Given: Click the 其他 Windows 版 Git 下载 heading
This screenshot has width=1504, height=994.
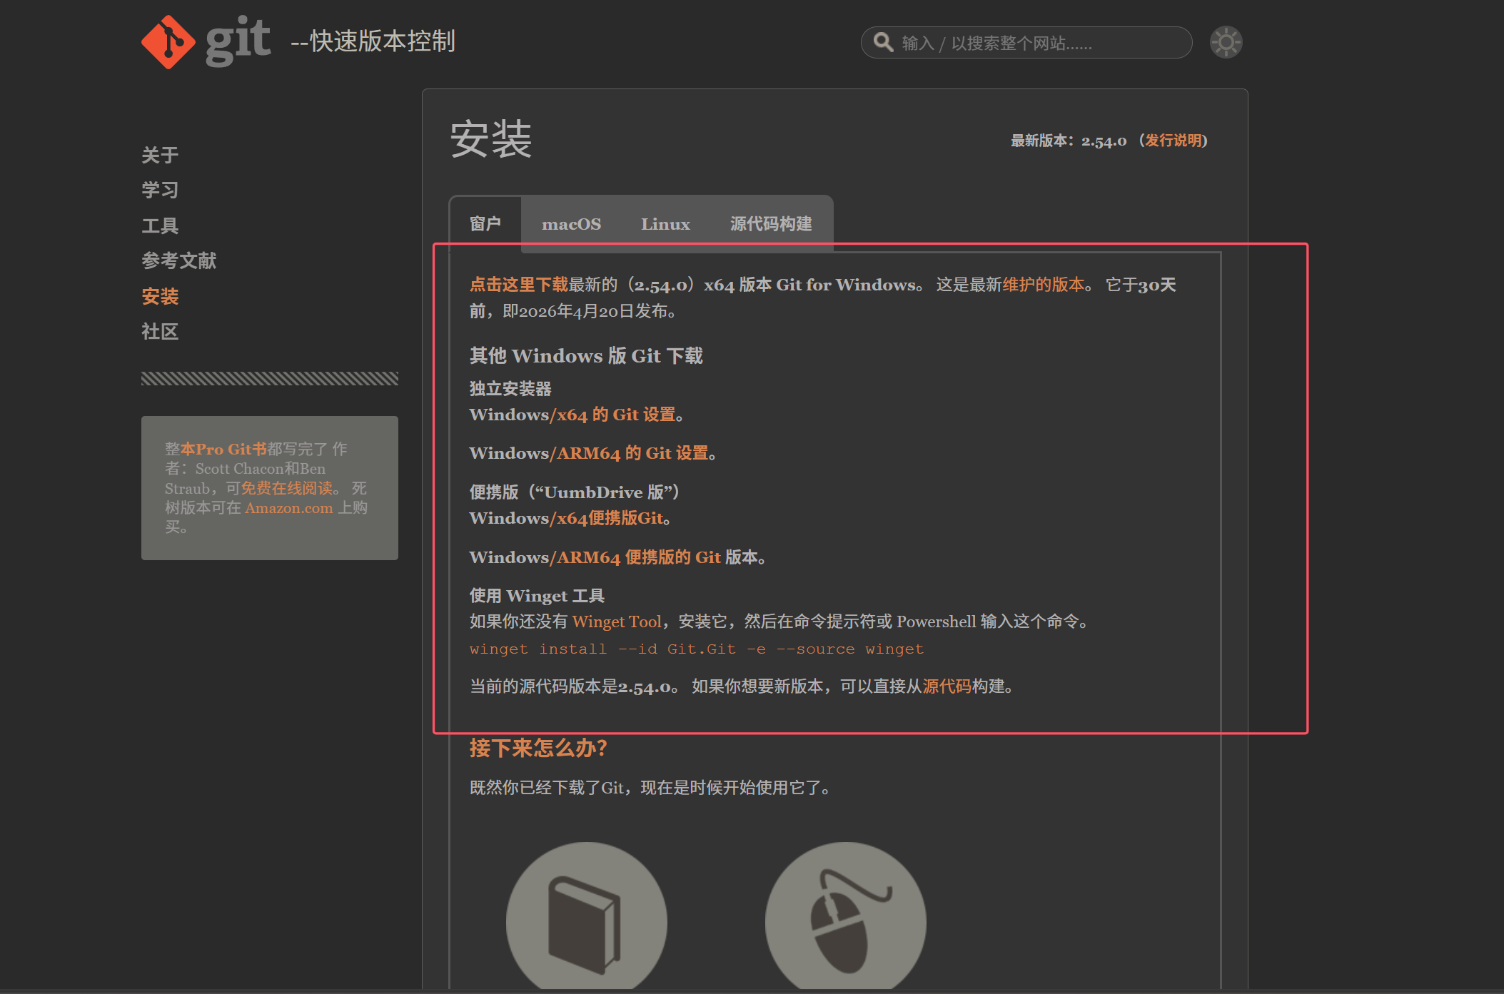Looking at the screenshot, I should [x=586, y=356].
